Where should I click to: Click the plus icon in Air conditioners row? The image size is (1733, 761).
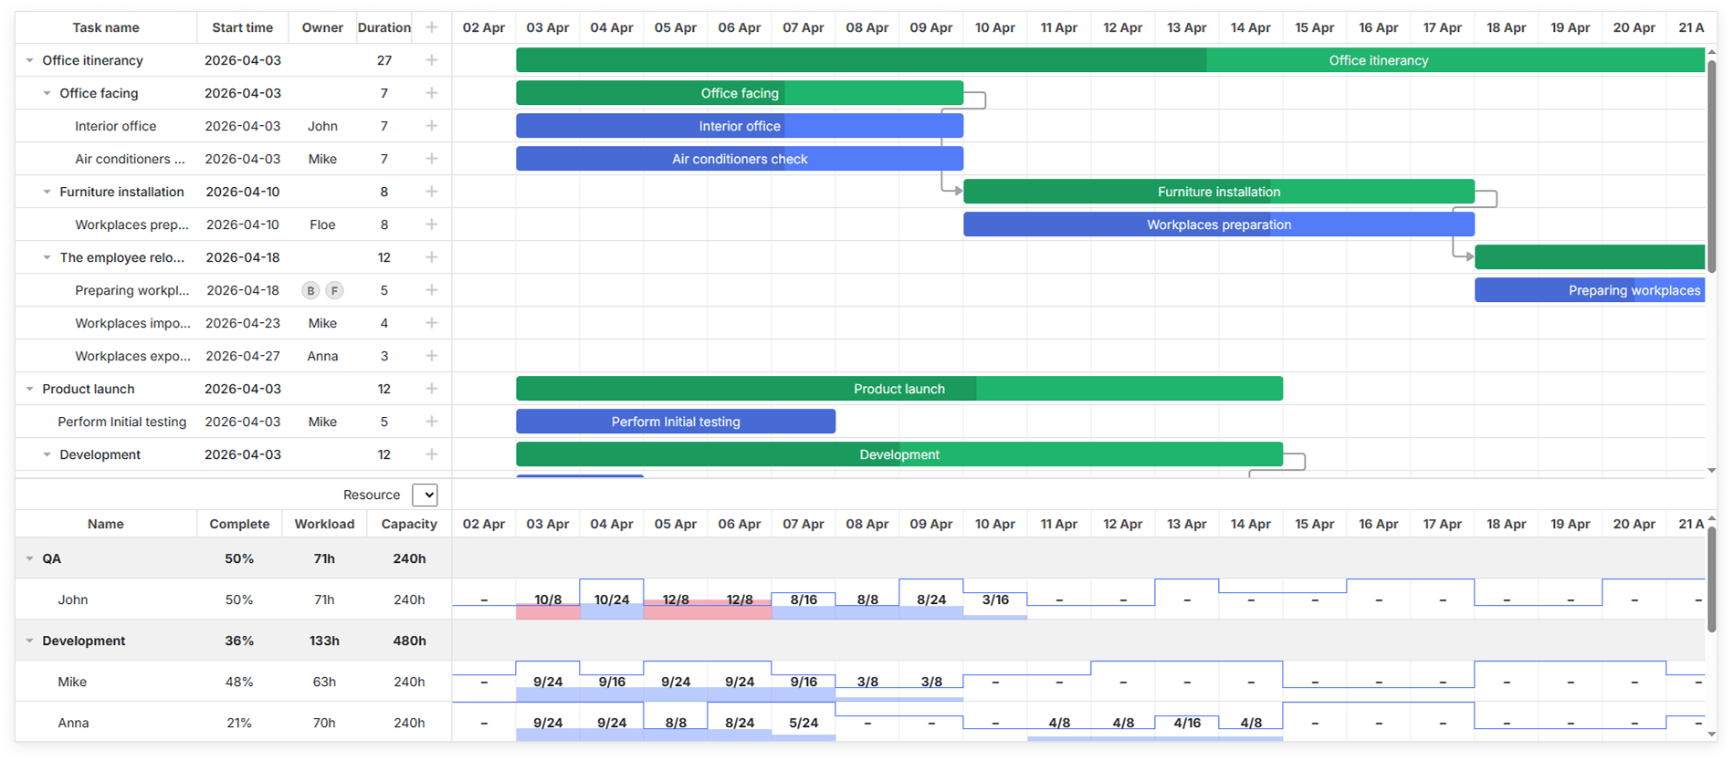pos(432,159)
